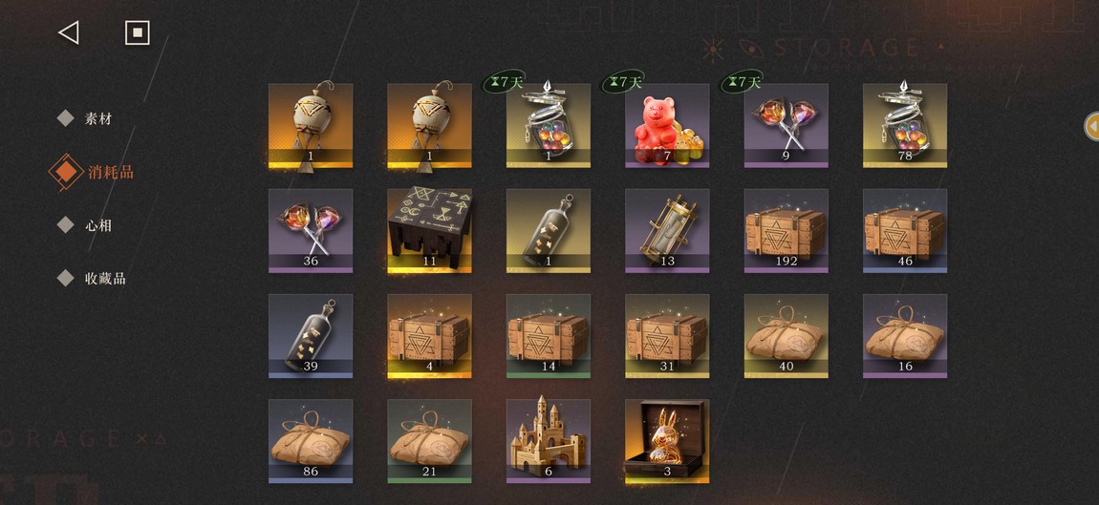Select the lollipops item with count 36

(x=311, y=230)
